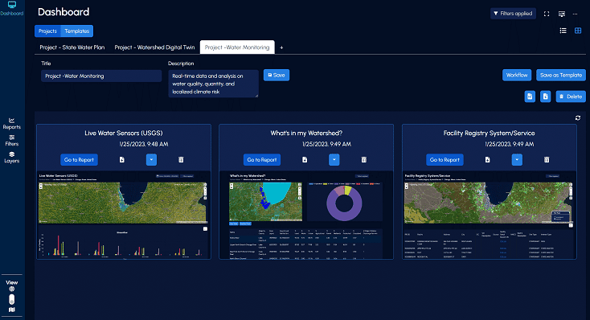This screenshot has width=590, height=320.
Task: Add a new project tab with plus
Action: pos(281,47)
